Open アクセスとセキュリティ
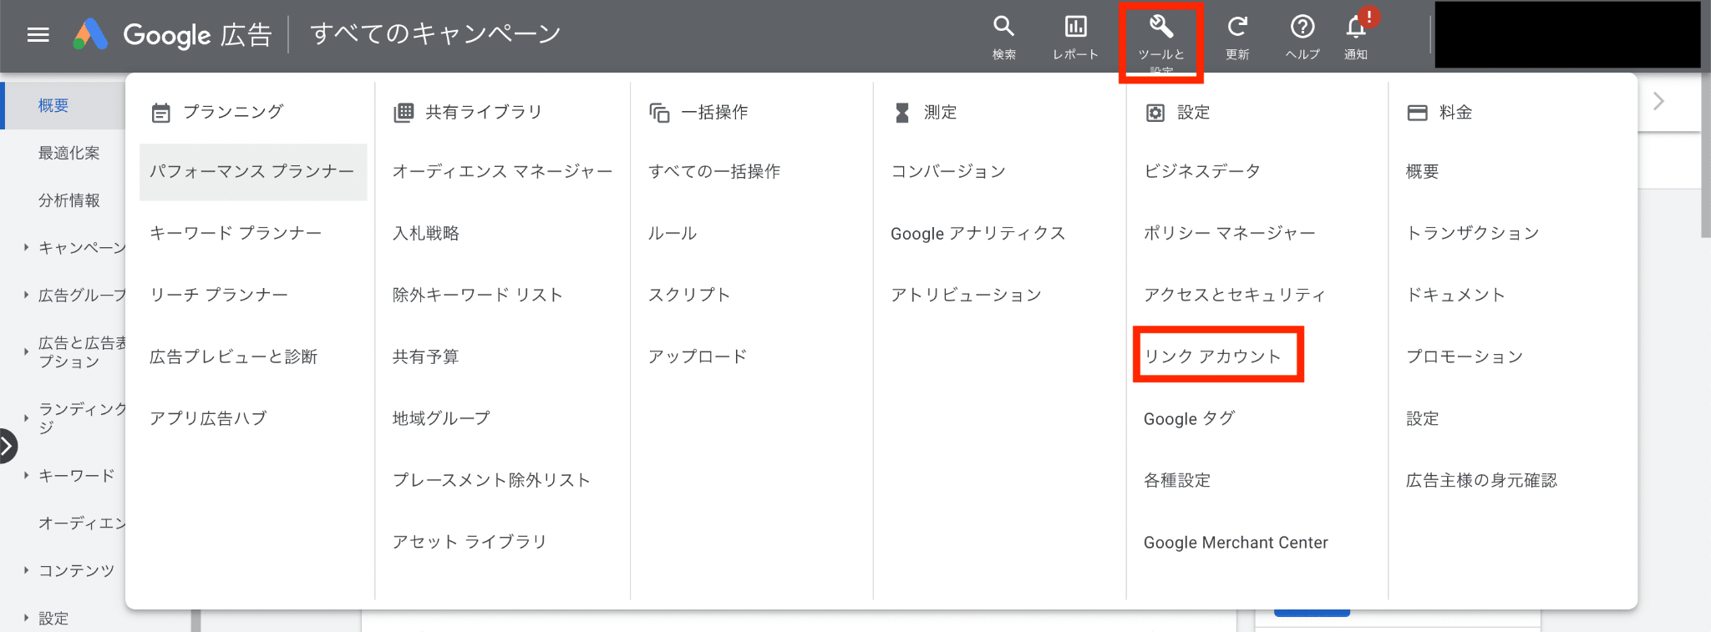Viewport: 1711px width, 632px height. [x=1235, y=295]
